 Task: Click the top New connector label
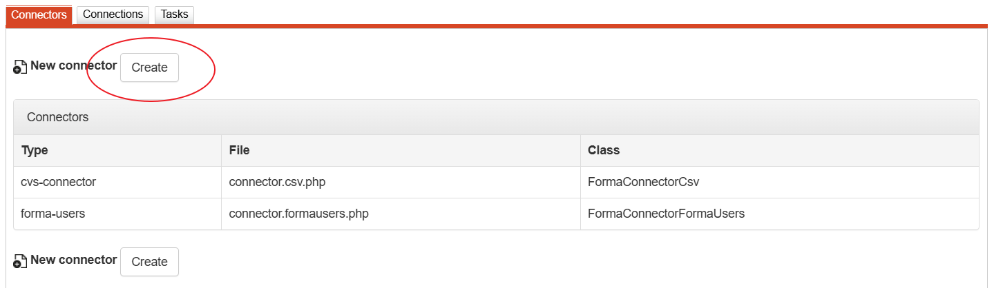[73, 66]
